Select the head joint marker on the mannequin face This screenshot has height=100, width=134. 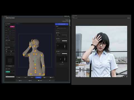tap(35, 46)
